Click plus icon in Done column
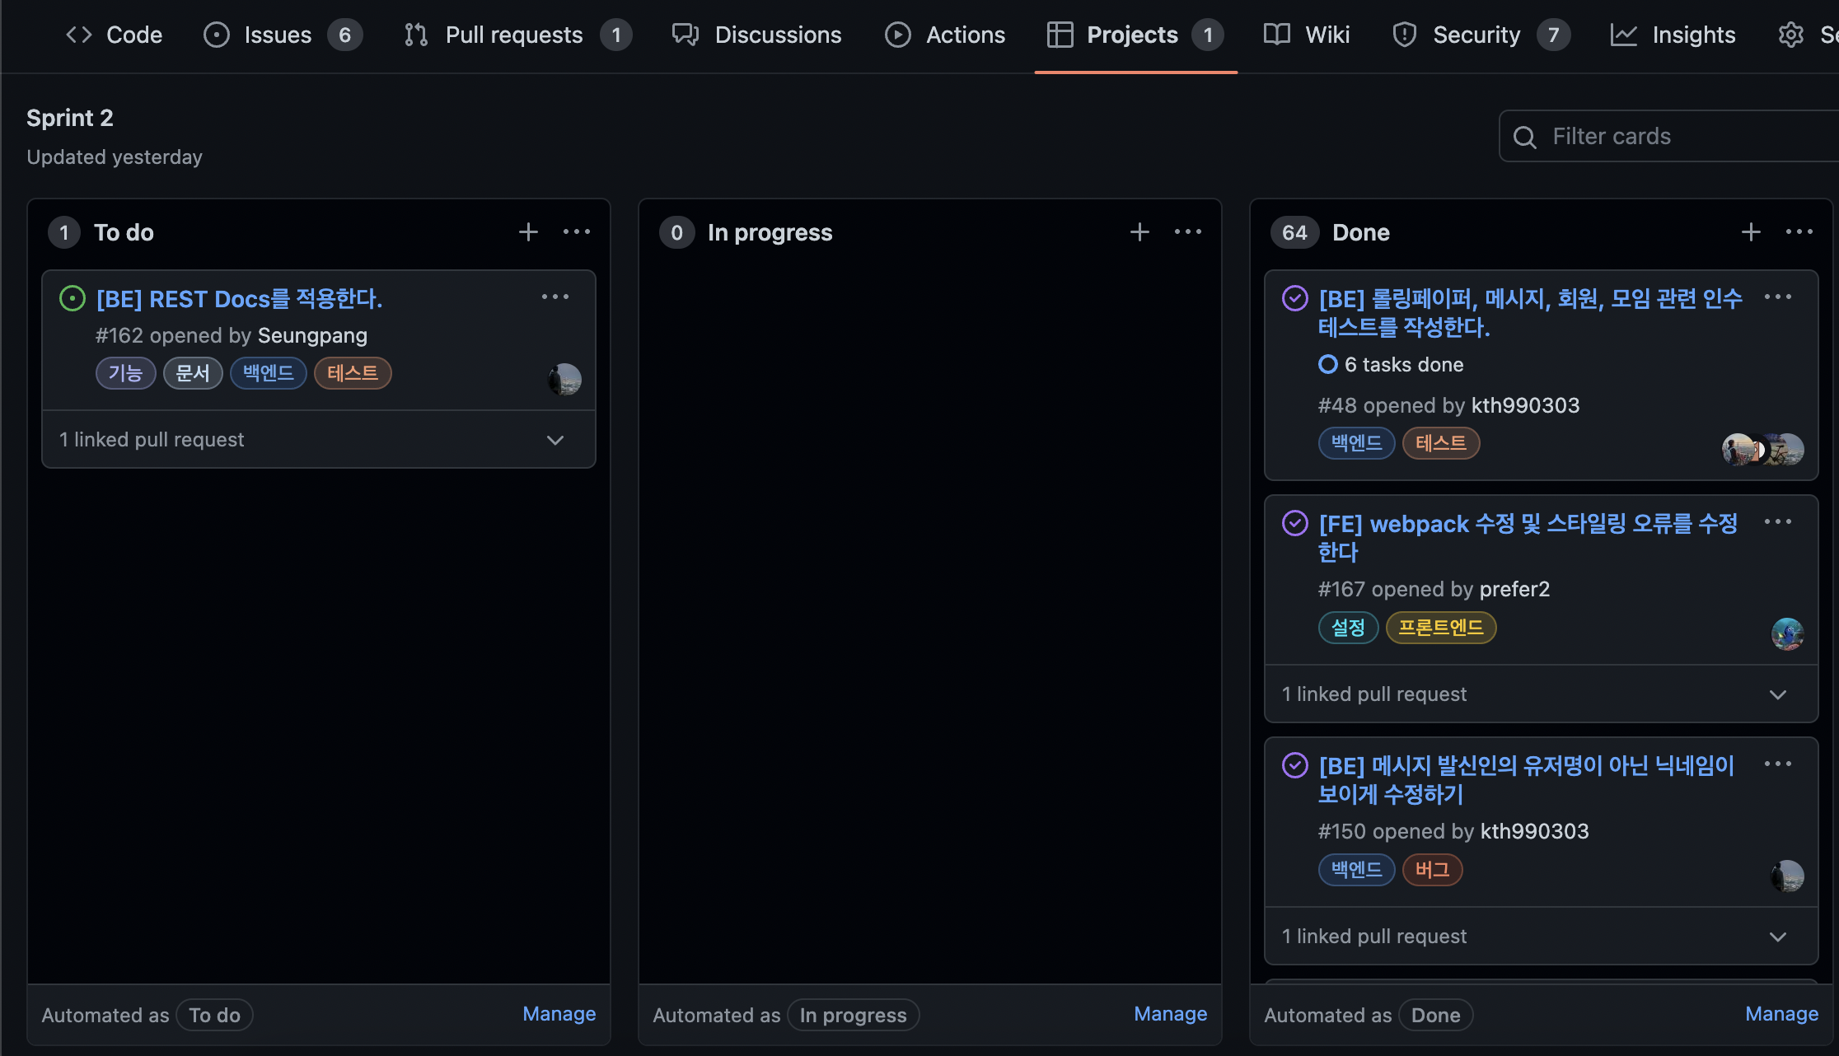This screenshot has width=1839, height=1056. [x=1751, y=232]
